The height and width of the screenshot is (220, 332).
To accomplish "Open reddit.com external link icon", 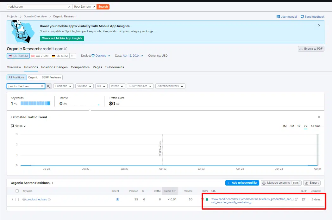I will click(66, 49).
